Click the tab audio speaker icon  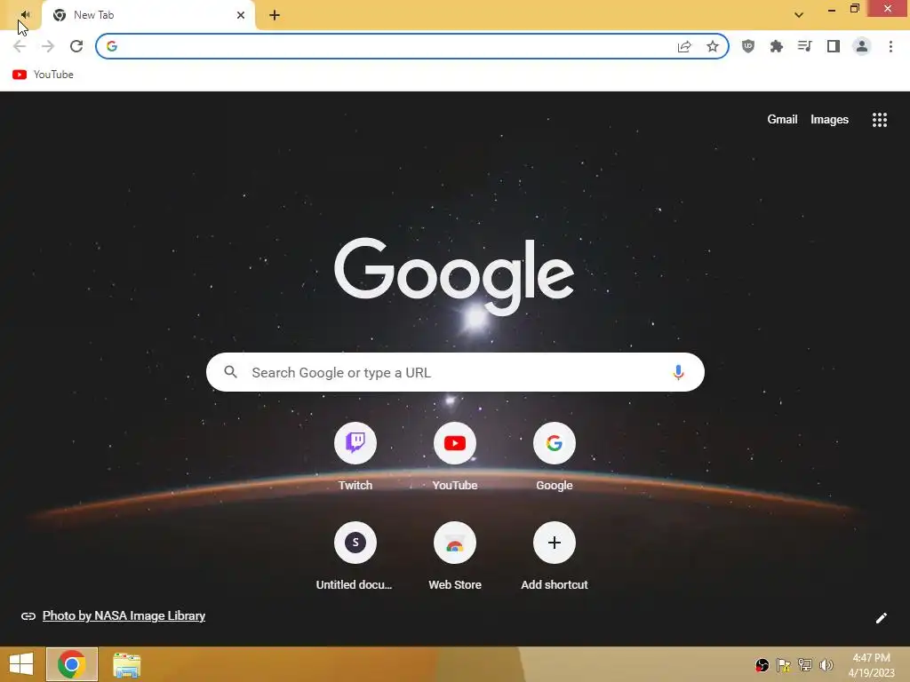coord(25,14)
